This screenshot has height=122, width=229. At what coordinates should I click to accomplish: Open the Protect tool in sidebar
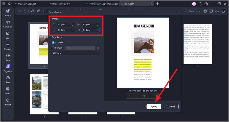click(8, 102)
